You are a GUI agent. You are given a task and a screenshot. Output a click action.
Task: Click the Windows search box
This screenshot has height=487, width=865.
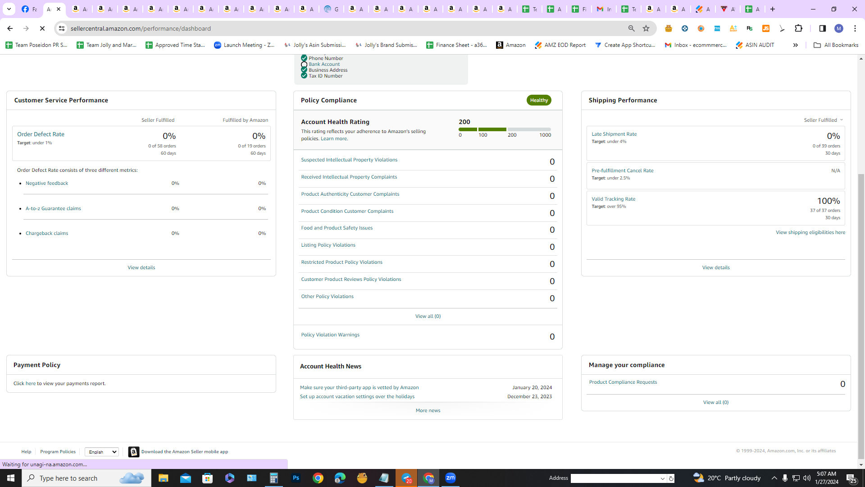pos(86,478)
